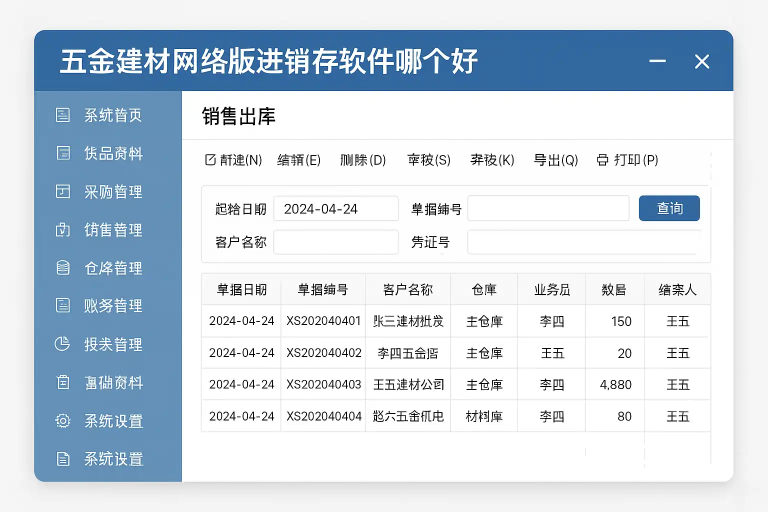Click the 李四 cell in row XS202040404
Viewport: 768px width, 512px height.
pyautogui.click(x=552, y=416)
